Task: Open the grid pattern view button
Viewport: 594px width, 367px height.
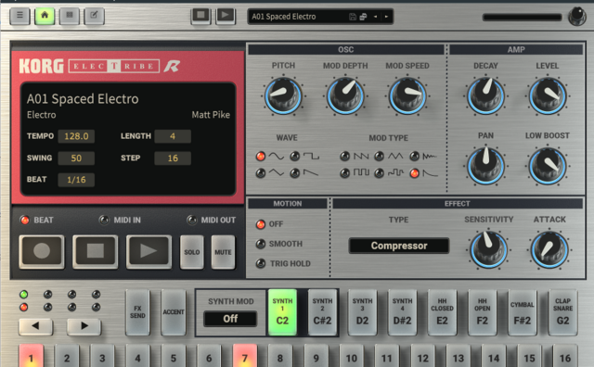Action: (x=70, y=16)
